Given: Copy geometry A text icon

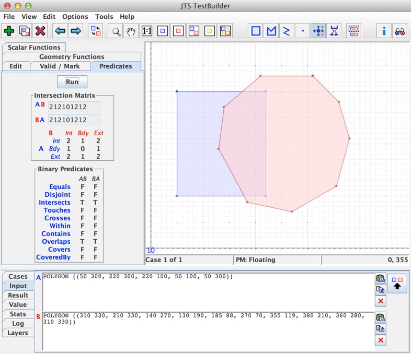Looking at the screenshot, I should tap(380, 289).
